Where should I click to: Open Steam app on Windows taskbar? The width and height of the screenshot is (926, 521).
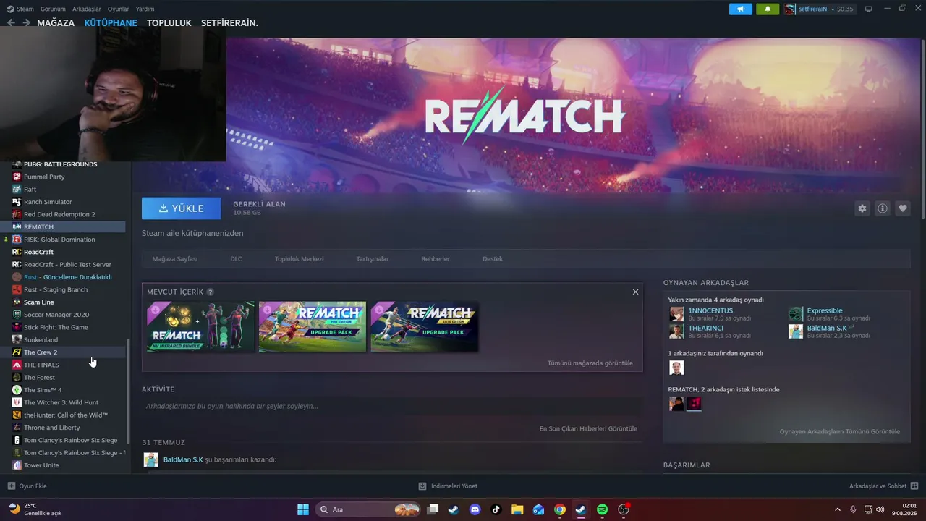click(x=580, y=509)
